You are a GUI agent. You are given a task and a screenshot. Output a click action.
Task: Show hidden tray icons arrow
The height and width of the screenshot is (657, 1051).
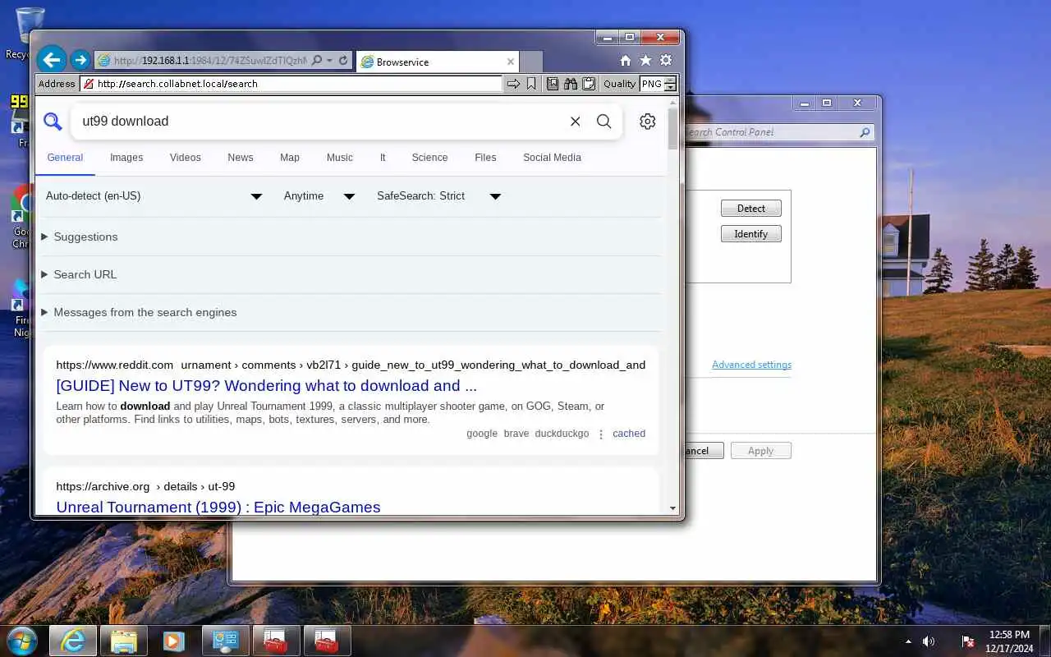coord(908,641)
